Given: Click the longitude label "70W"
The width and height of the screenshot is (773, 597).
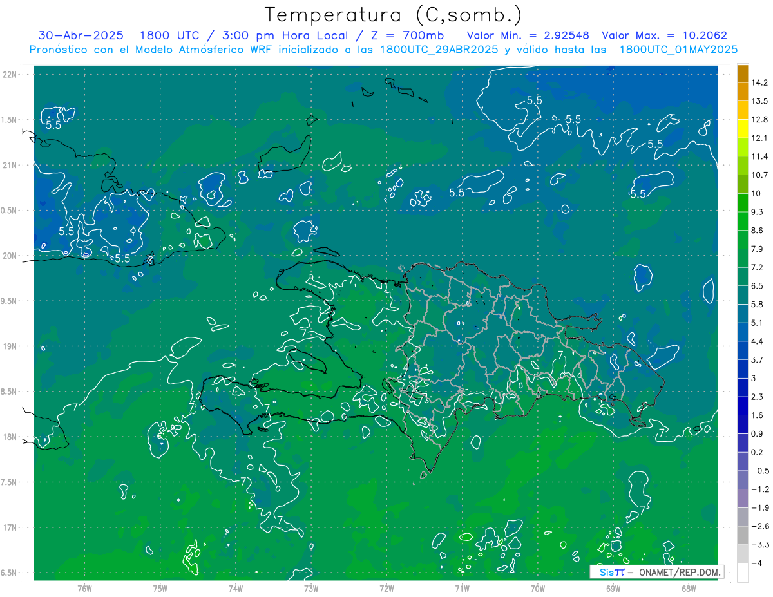Looking at the screenshot, I should [537, 588].
